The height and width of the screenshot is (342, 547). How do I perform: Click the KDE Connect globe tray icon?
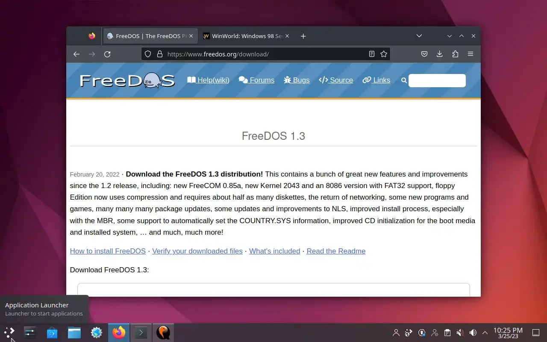[409, 333]
